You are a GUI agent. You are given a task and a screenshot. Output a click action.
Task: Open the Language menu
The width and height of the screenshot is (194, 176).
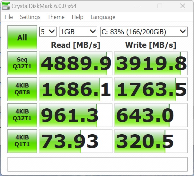(x=103, y=17)
